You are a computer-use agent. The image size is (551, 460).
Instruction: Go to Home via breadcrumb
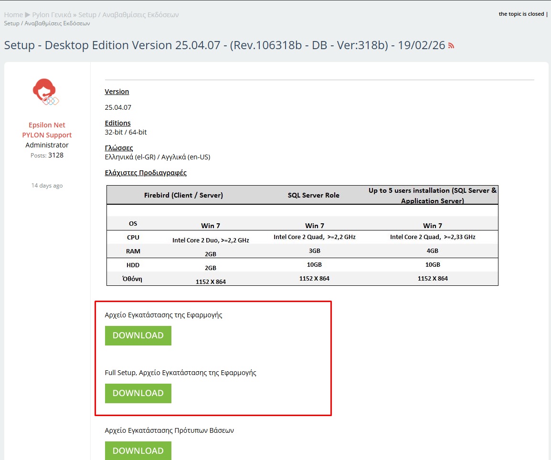click(x=13, y=15)
